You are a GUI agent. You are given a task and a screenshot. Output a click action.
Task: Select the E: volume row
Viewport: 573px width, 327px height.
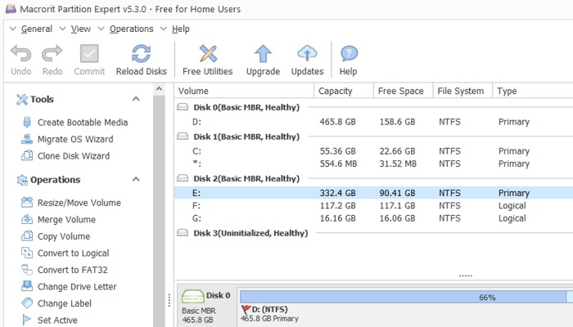[x=246, y=193]
